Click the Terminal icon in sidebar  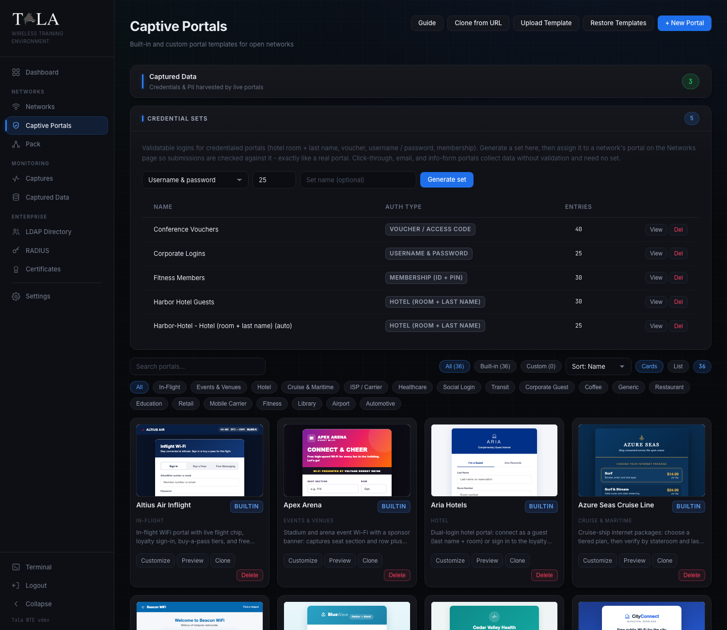coord(16,567)
